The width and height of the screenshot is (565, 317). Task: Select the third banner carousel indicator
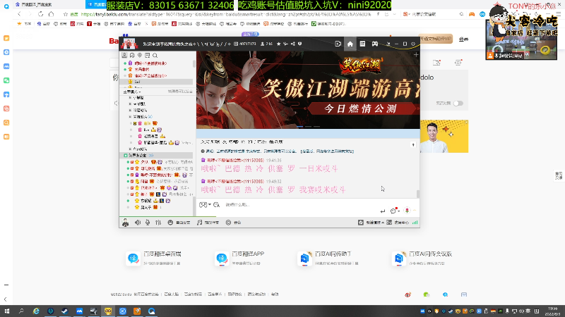316,127
